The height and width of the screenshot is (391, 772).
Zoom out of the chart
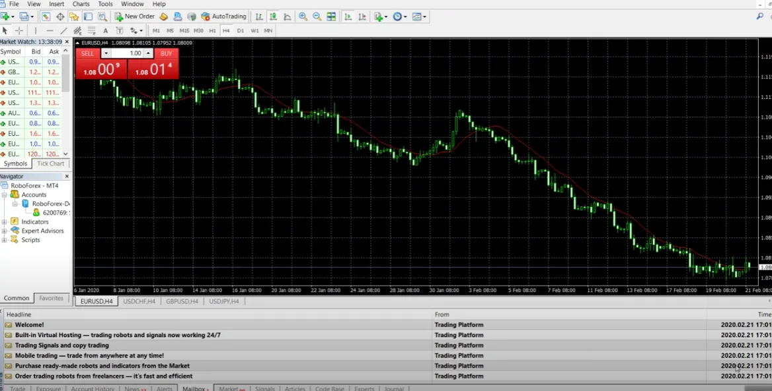(317, 16)
